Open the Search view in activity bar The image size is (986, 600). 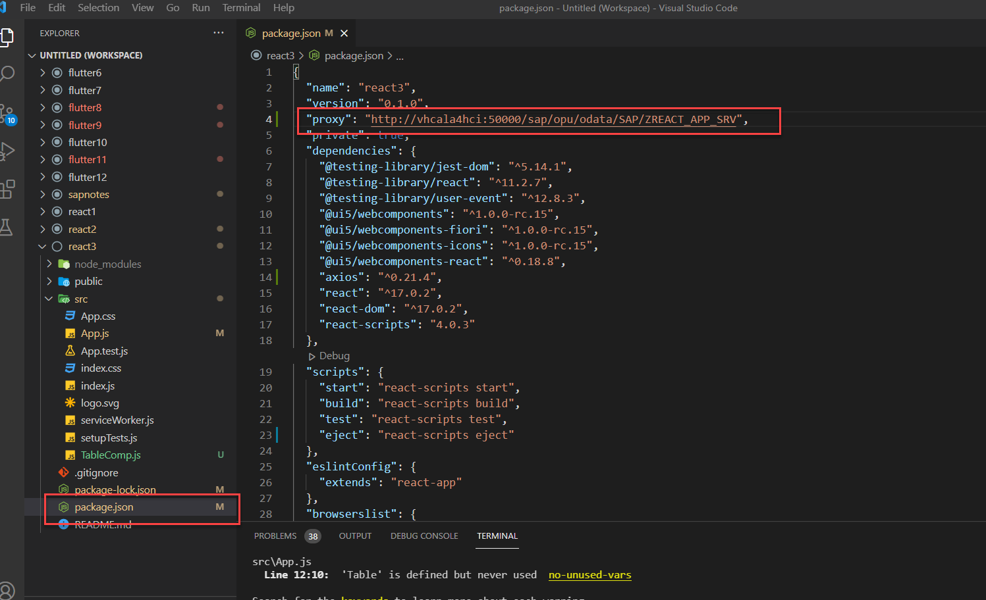[x=7, y=74]
